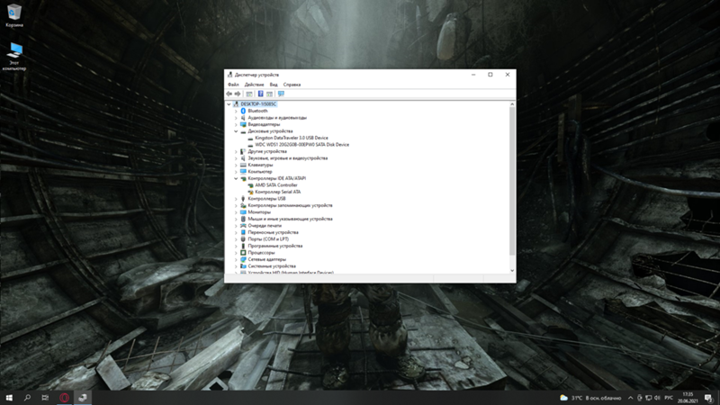Open the Вид menu
The width and height of the screenshot is (720, 405).
pyautogui.click(x=274, y=85)
